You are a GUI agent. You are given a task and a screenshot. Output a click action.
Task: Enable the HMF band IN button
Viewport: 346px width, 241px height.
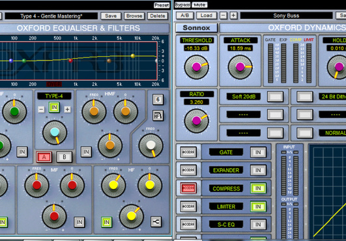[86, 152]
